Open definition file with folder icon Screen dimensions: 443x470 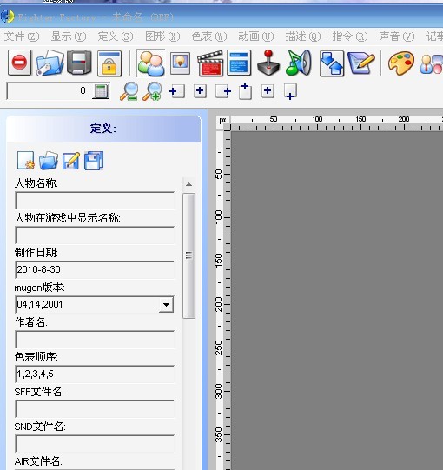pyautogui.click(x=49, y=161)
